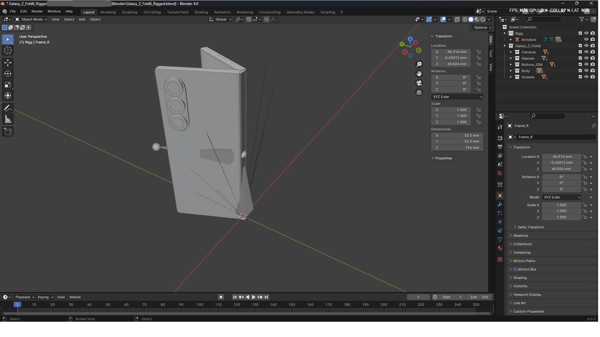Select the Transform tool
The image size is (600, 337).
tap(8, 95)
